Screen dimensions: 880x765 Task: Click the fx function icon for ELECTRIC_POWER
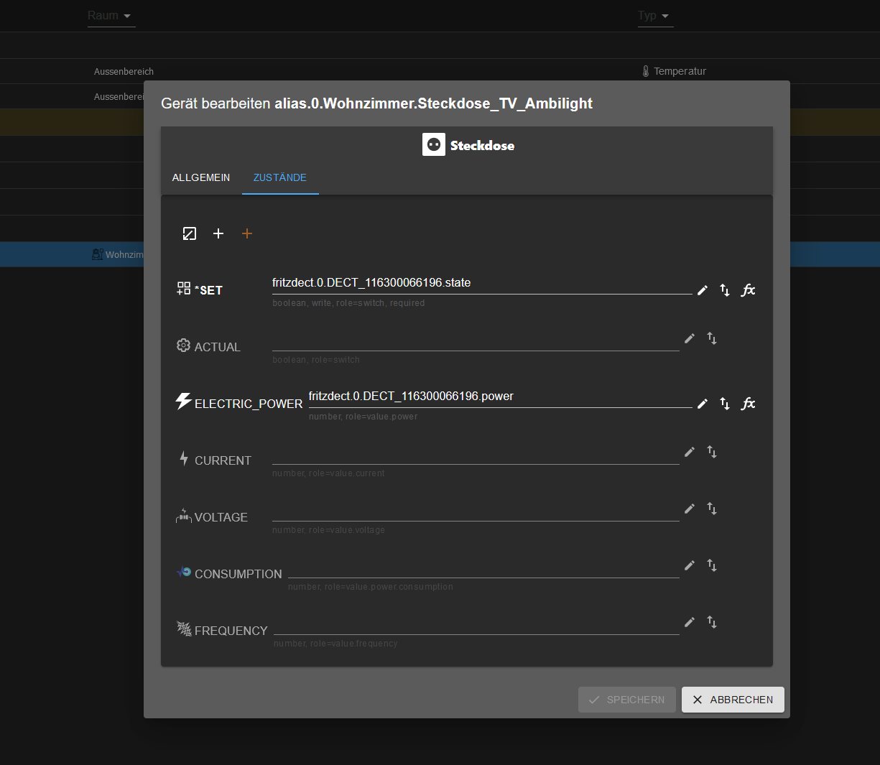[748, 404]
